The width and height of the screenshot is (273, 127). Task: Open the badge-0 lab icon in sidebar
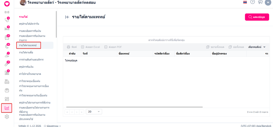(x=7, y=73)
